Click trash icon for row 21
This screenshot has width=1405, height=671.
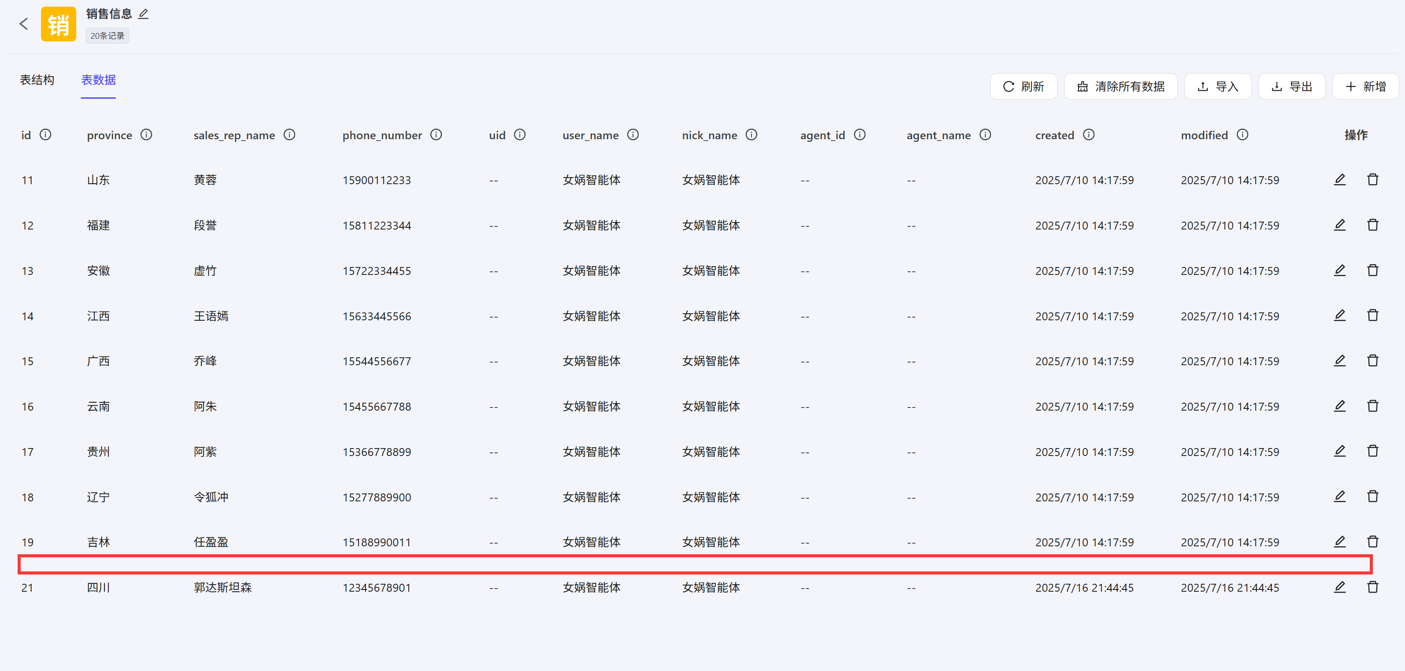click(1372, 587)
